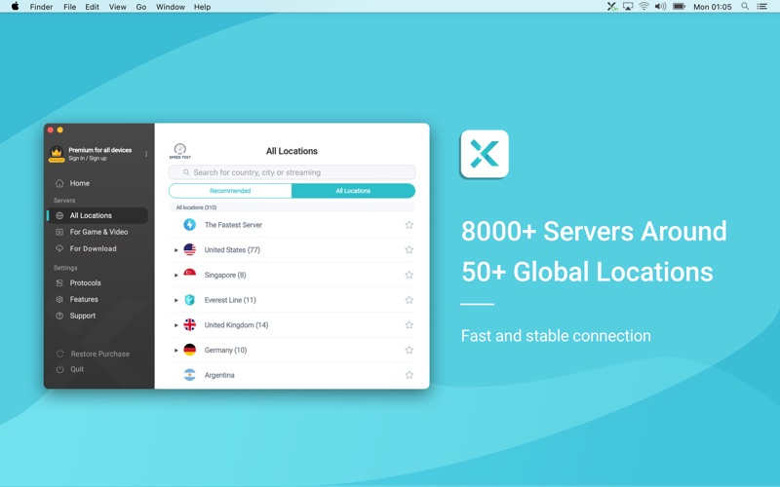
Task: Click the Singapore flag icon
Action: (x=189, y=275)
